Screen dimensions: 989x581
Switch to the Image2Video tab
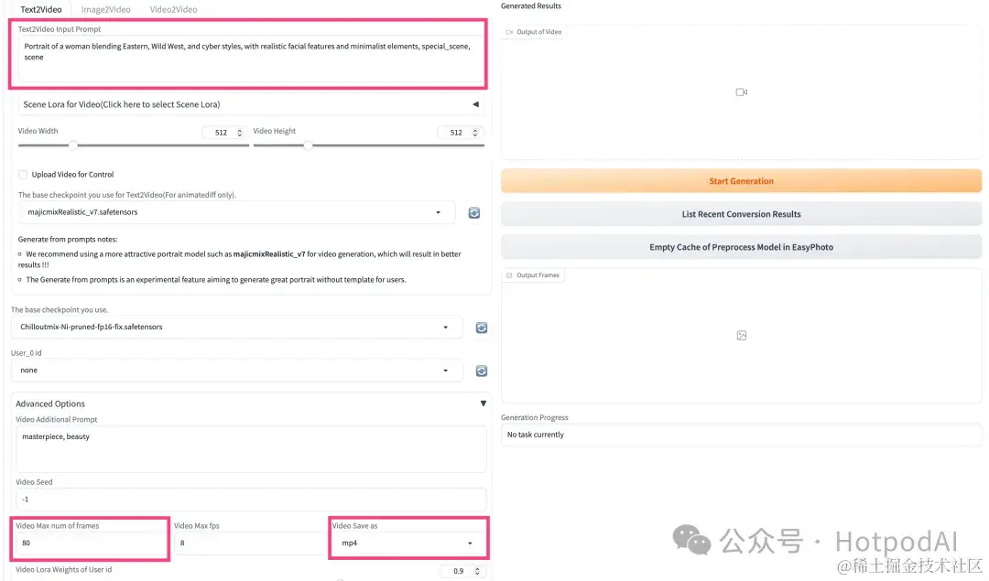click(106, 9)
